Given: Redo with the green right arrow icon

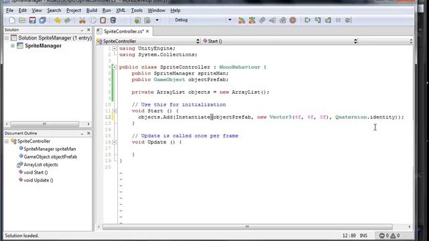Looking at the screenshot, I should (x=68, y=20).
